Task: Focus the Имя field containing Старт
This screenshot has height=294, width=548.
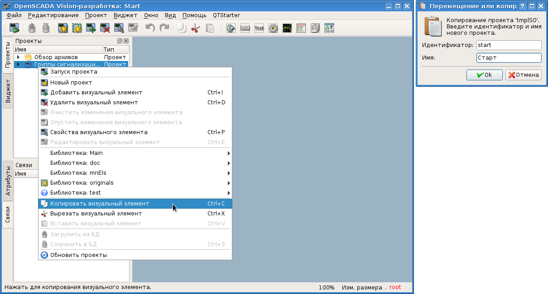Action: (x=509, y=58)
